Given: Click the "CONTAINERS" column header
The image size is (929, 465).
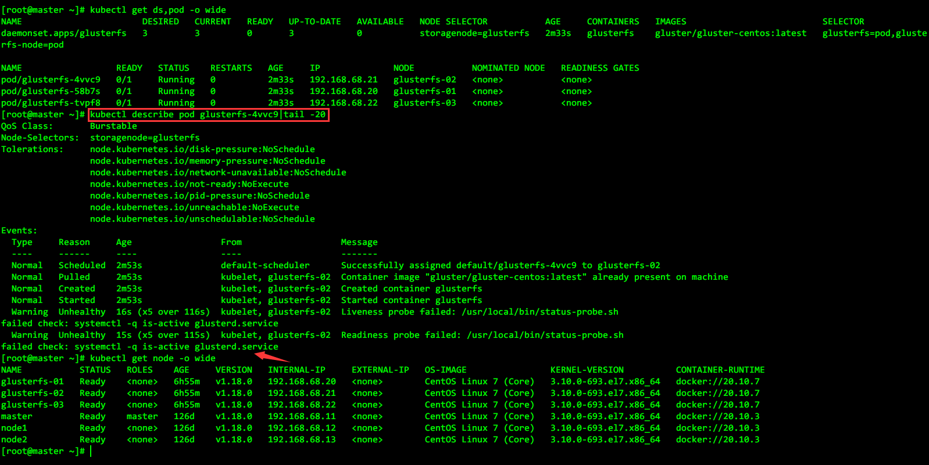Looking at the screenshot, I should 613,21.
